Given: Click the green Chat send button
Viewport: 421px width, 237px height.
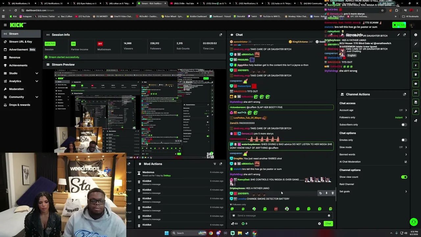Looking at the screenshot, I should click(328, 224).
